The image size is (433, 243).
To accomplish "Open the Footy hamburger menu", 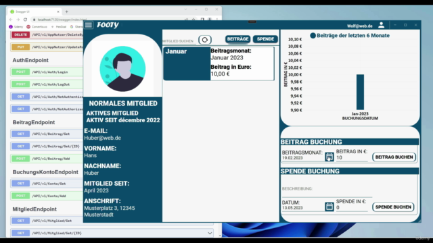I will click(x=89, y=25).
